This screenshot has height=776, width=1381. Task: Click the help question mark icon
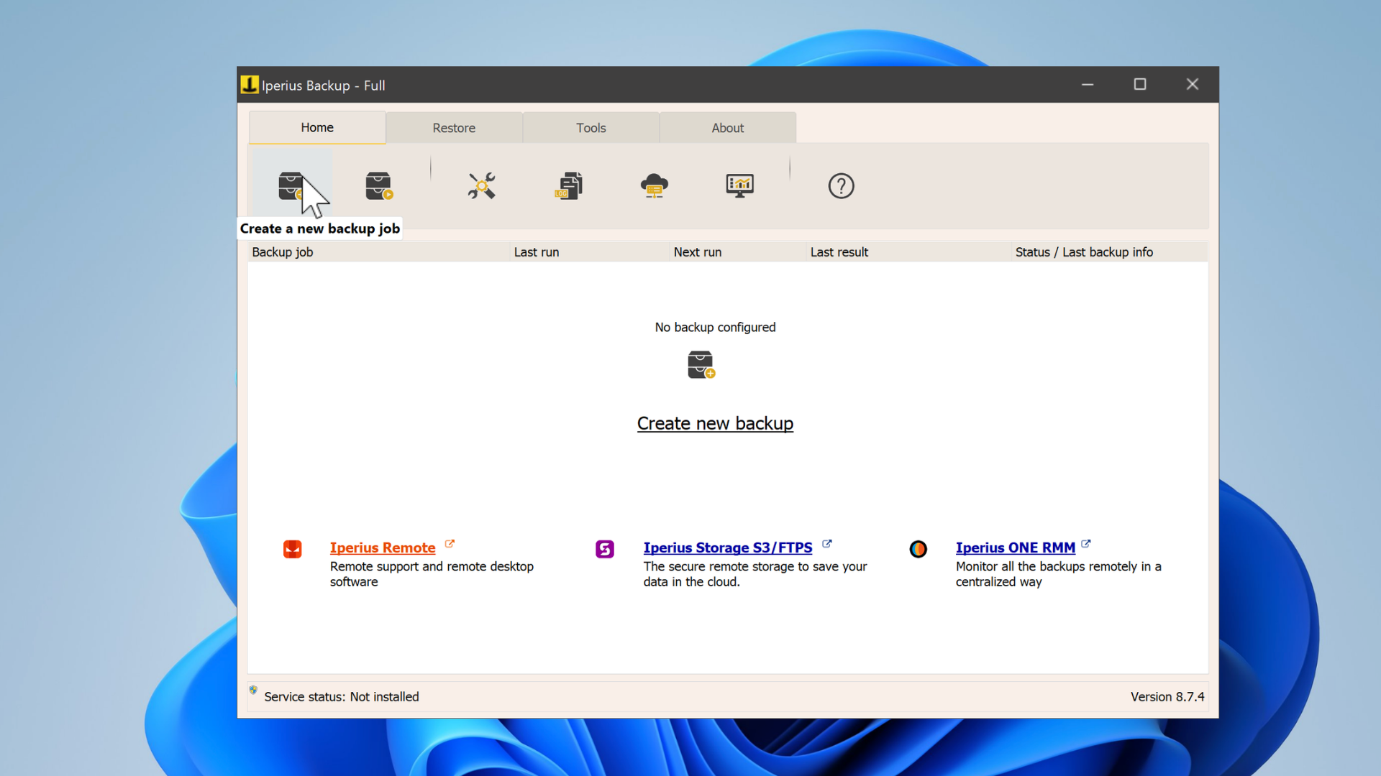coord(841,186)
